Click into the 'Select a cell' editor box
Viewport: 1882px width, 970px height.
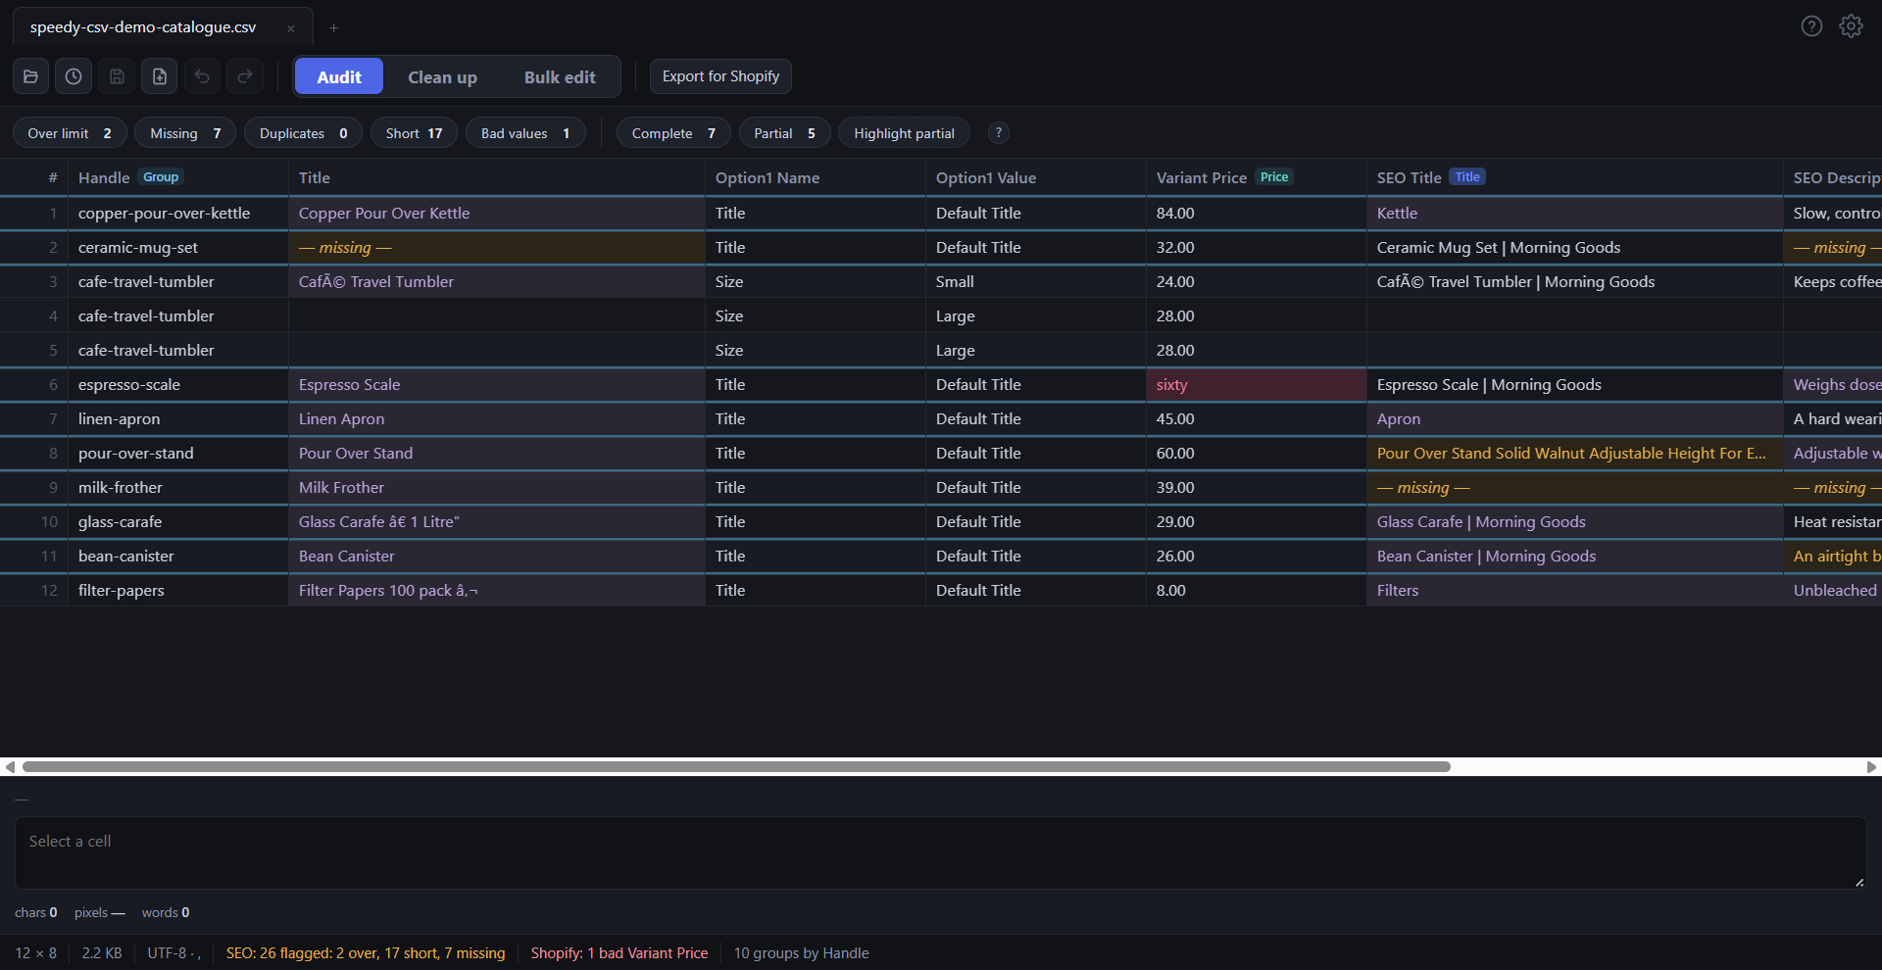(x=940, y=852)
